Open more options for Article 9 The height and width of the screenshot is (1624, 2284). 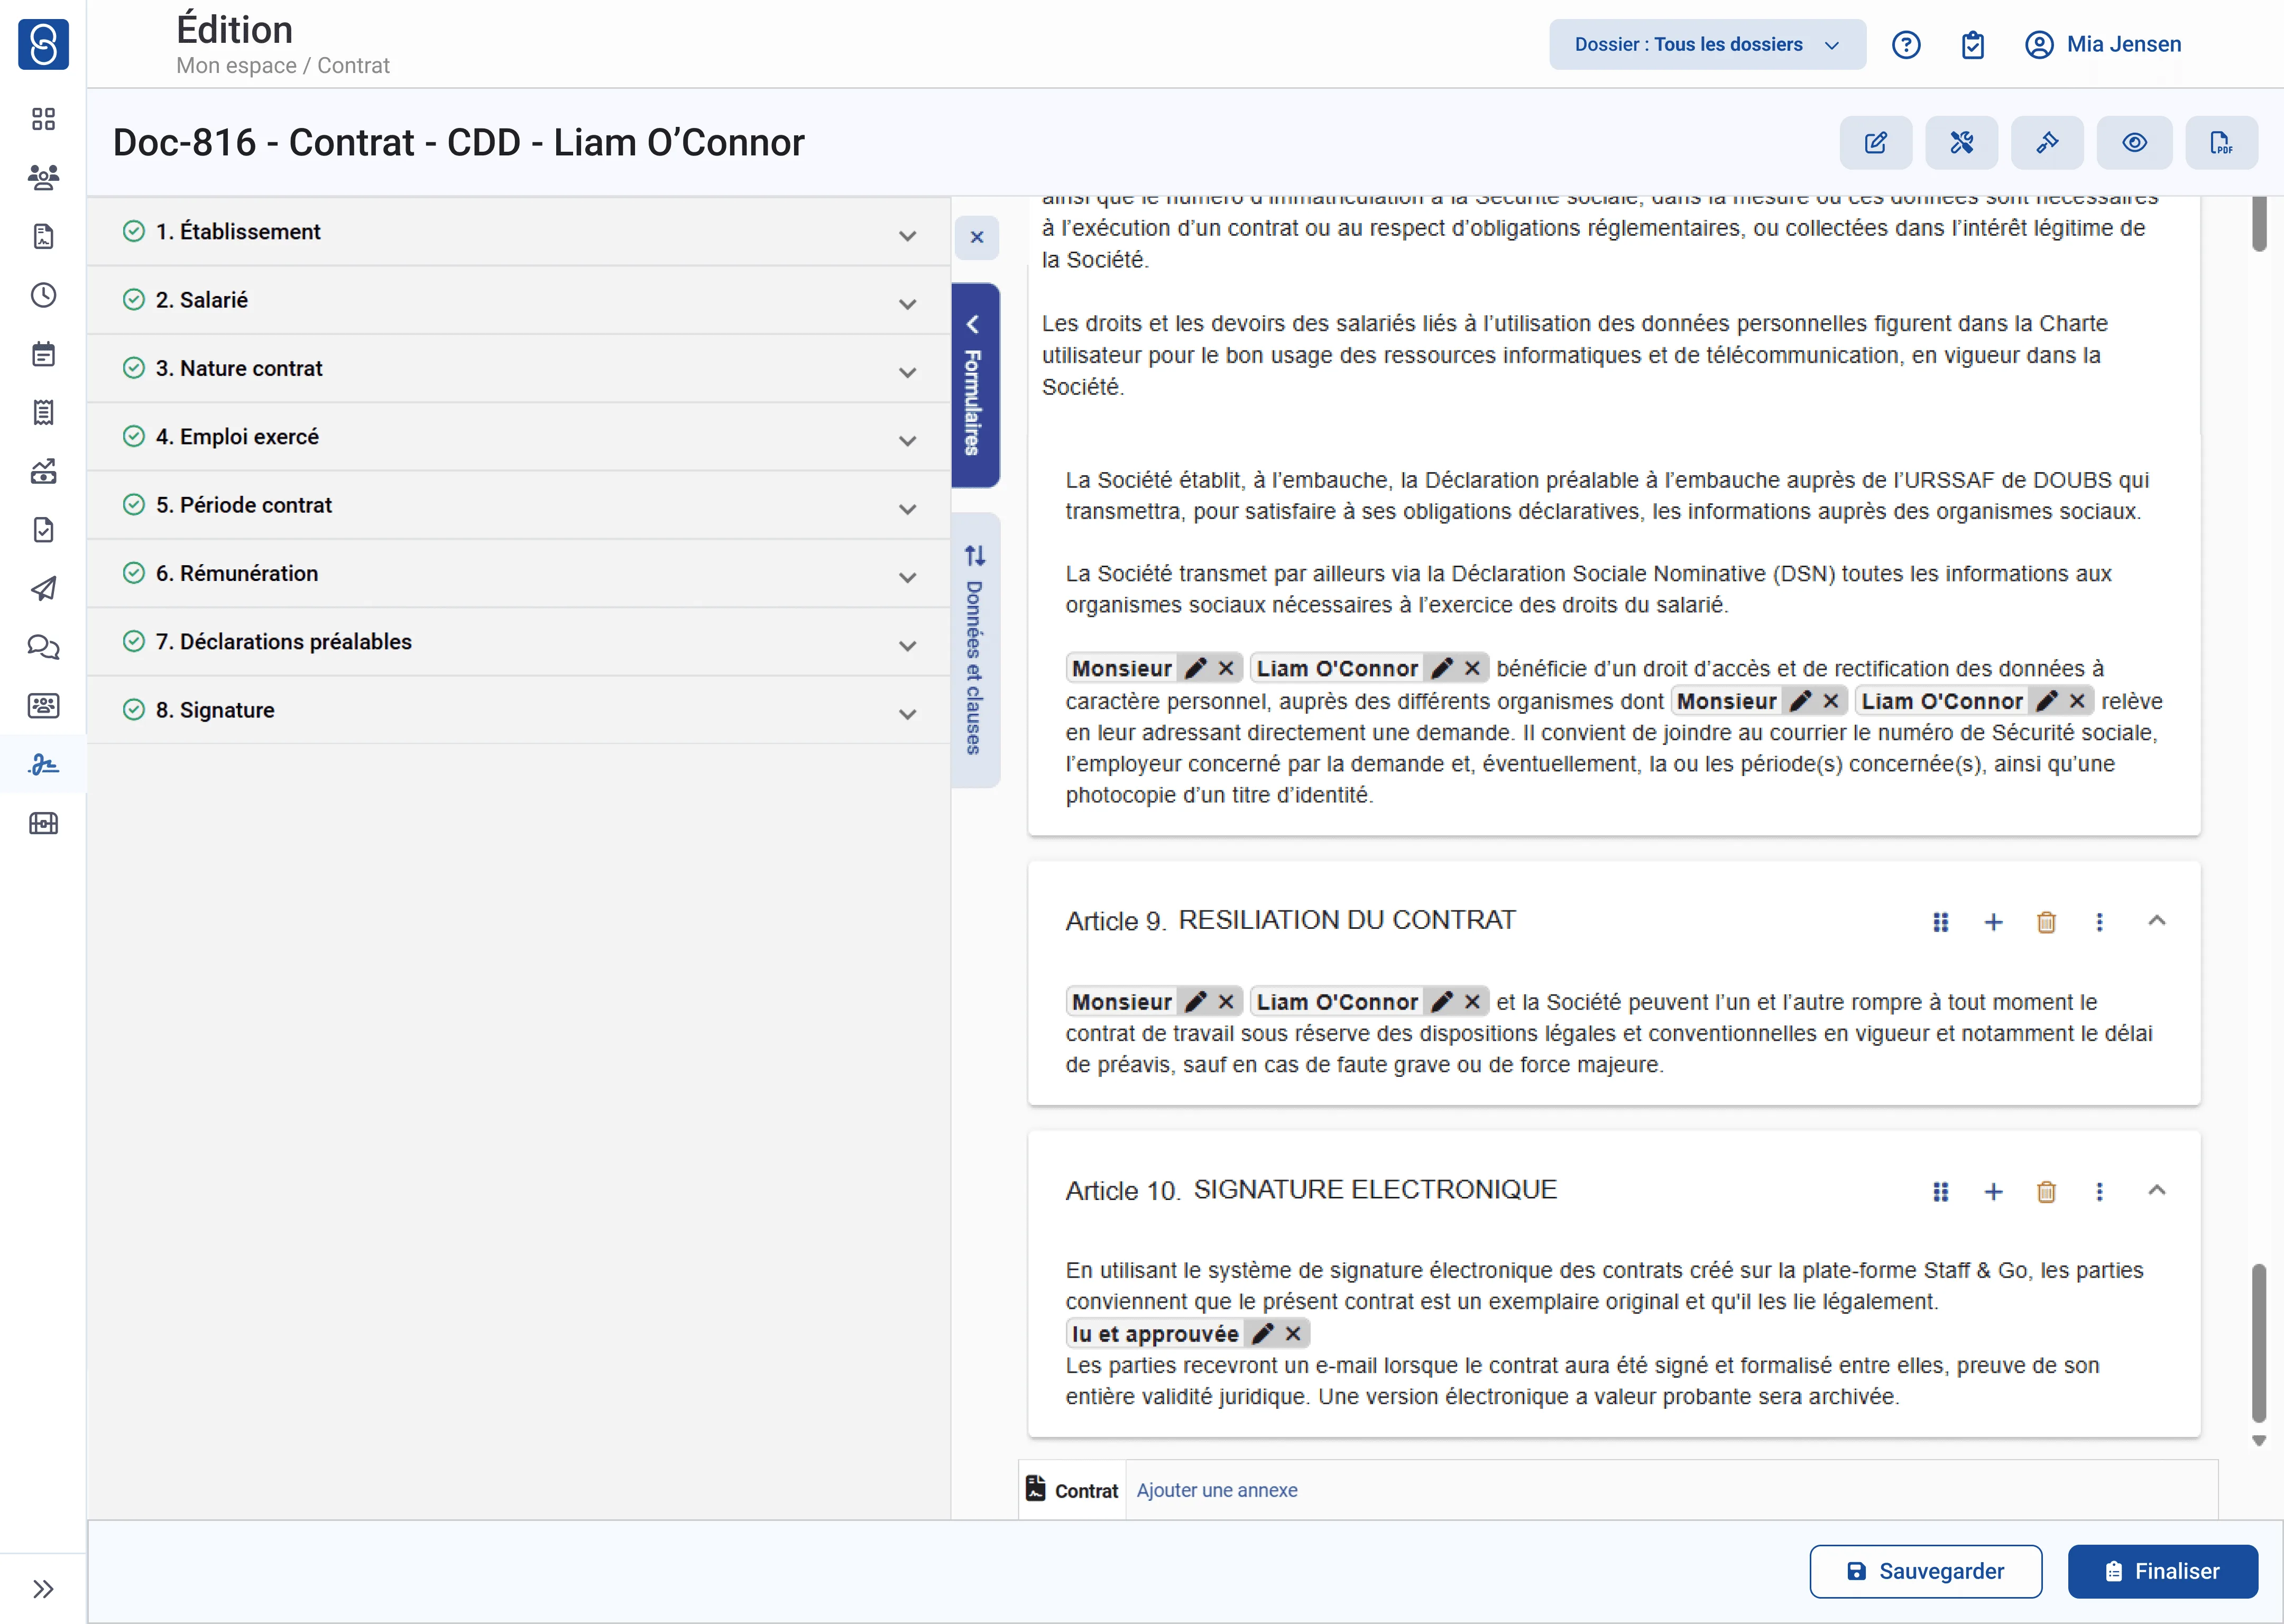coord(2100,922)
